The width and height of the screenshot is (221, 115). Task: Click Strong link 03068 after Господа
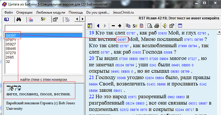click(168, 52)
